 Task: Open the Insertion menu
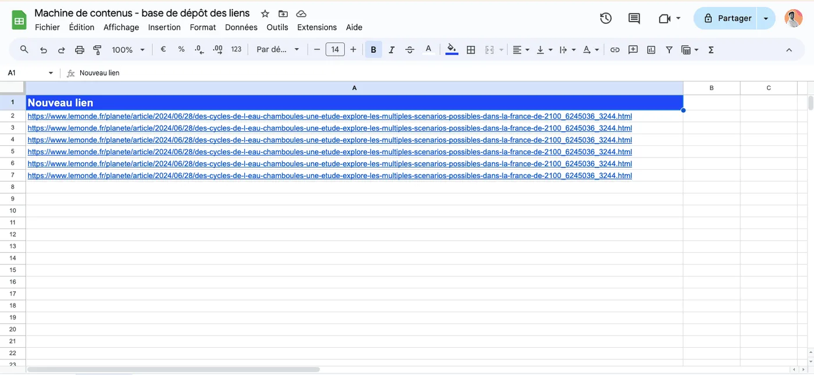(x=164, y=27)
